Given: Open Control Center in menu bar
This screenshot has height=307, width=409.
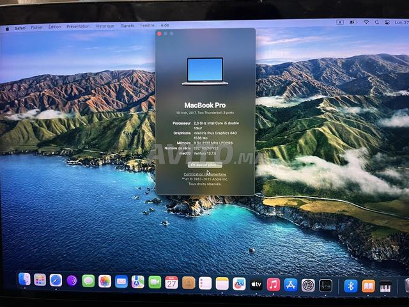Looking at the screenshot, I should point(387,22).
